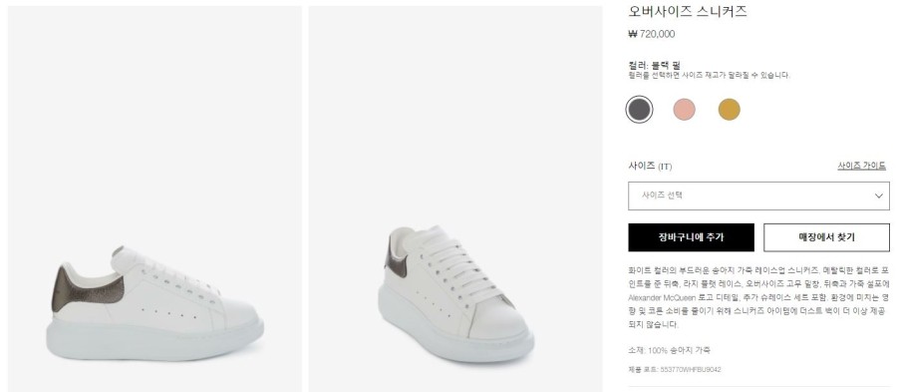Open the angled front-view sneaker image
The height and width of the screenshot is (392, 897).
[455, 198]
